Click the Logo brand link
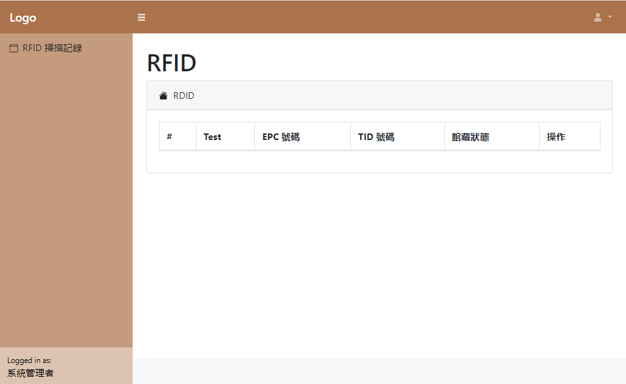Image resolution: width=626 pixels, height=384 pixels. click(x=23, y=18)
